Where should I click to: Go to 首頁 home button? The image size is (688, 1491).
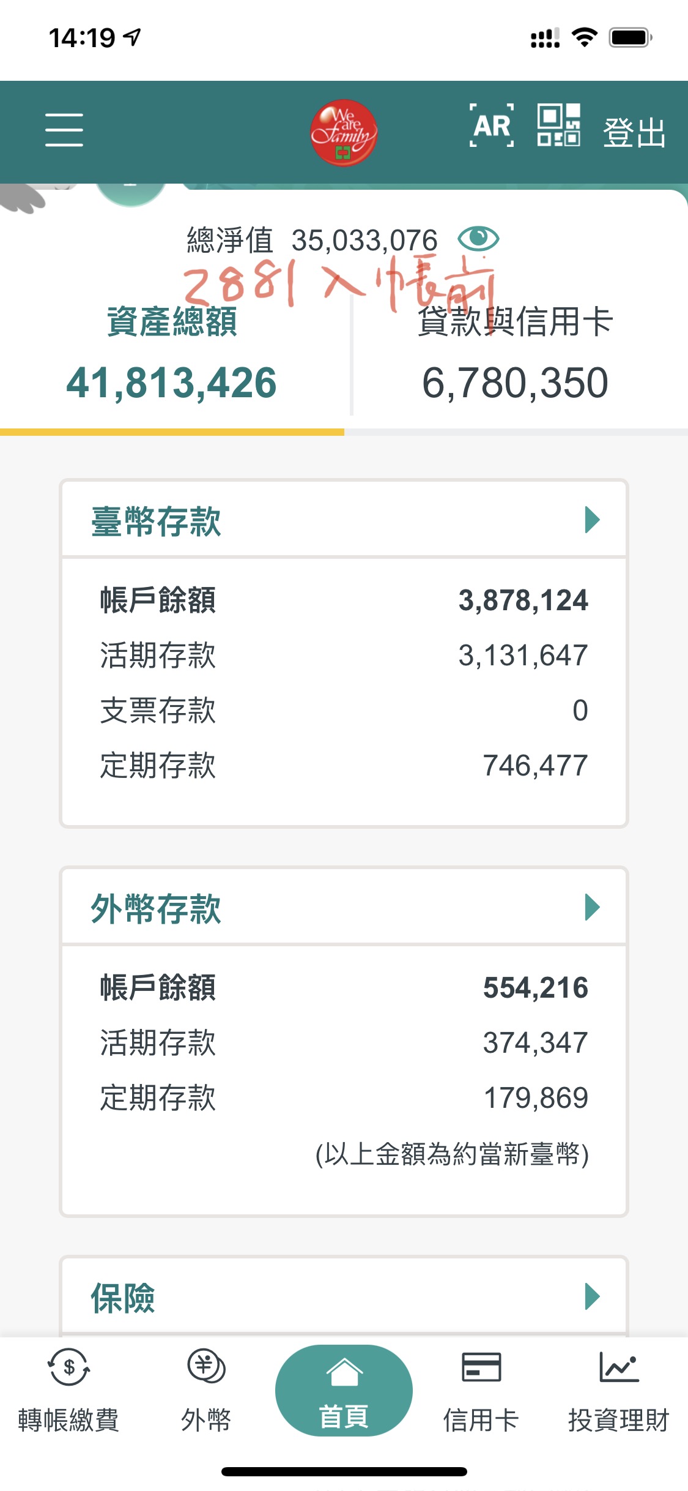[344, 1391]
